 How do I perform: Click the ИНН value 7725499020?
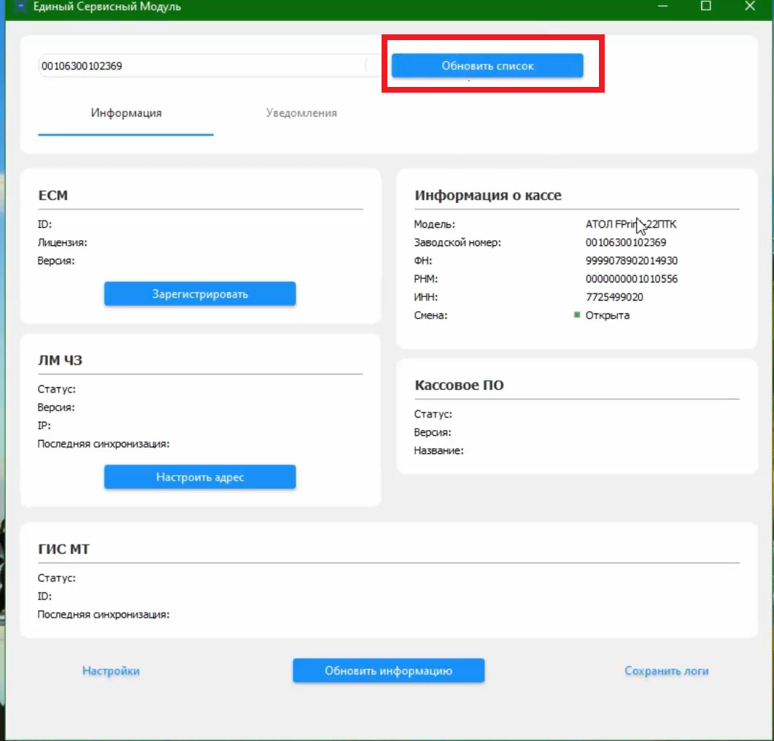(614, 297)
